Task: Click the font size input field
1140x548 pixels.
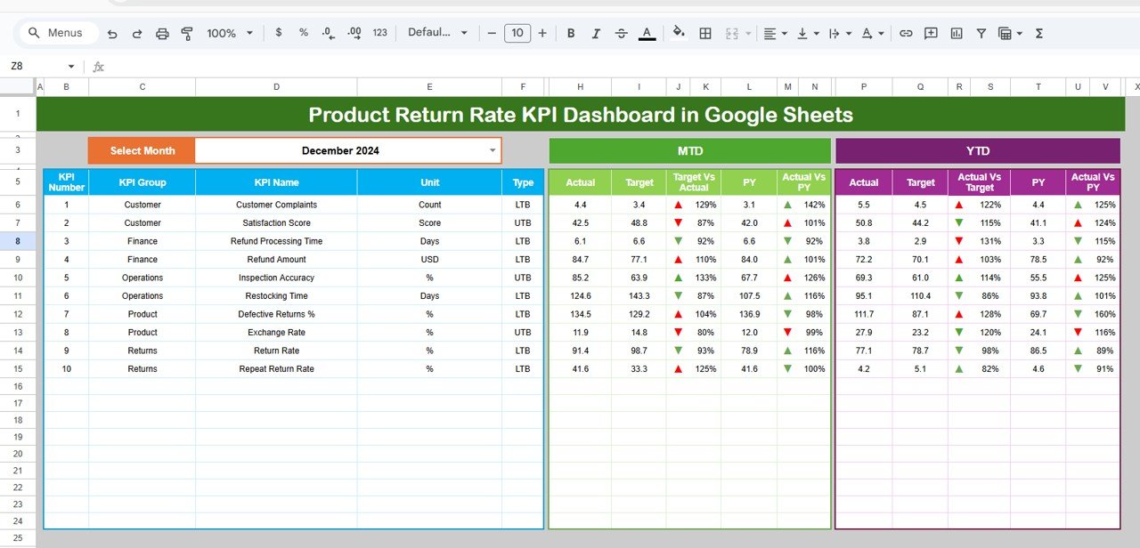Action: [517, 33]
